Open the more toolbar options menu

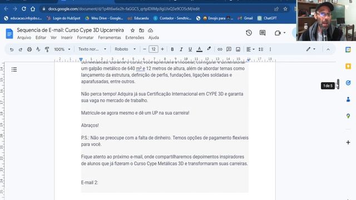click(x=270, y=49)
